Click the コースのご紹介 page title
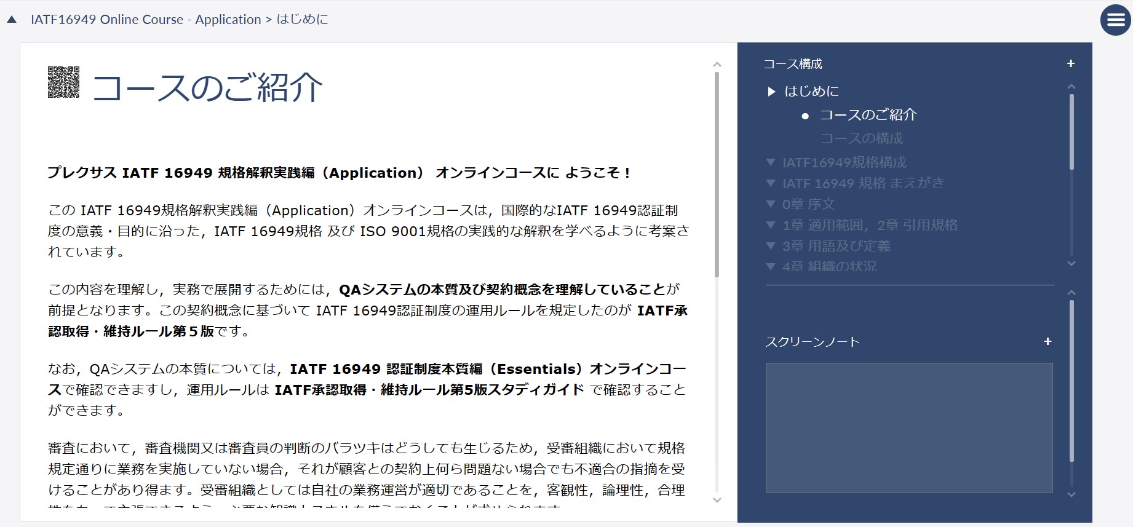The width and height of the screenshot is (1133, 527). [207, 87]
